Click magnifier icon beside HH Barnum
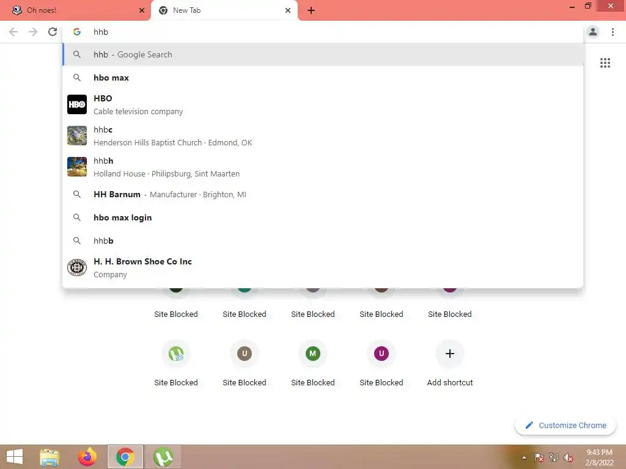The height and width of the screenshot is (469, 626). (x=76, y=194)
